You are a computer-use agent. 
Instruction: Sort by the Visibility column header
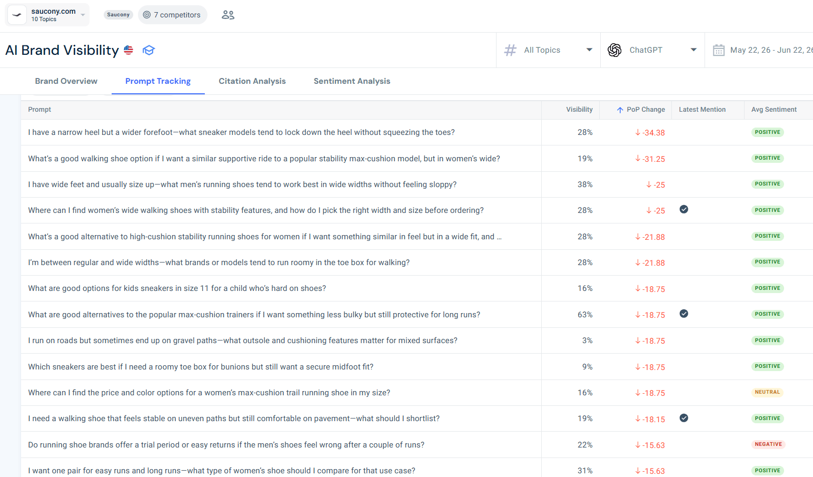(579, 110)
